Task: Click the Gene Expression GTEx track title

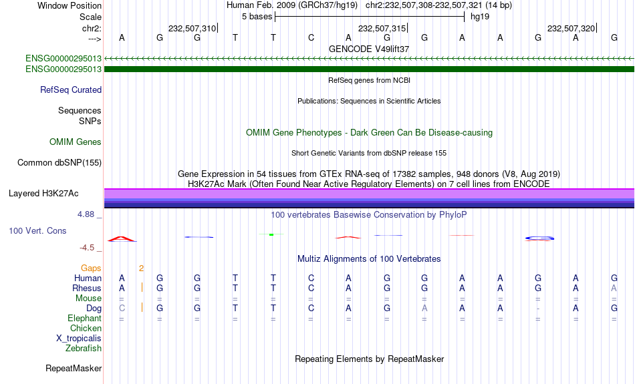Action: point(369,174)
